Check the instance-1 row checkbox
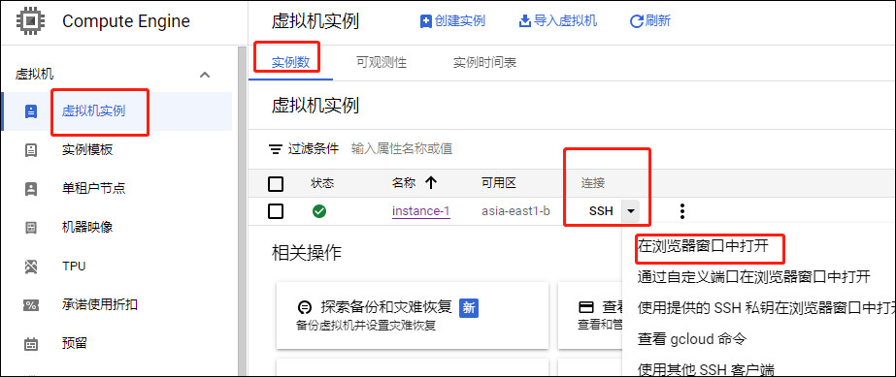This screenshot has width=896, height=377. tap(276, 211)
